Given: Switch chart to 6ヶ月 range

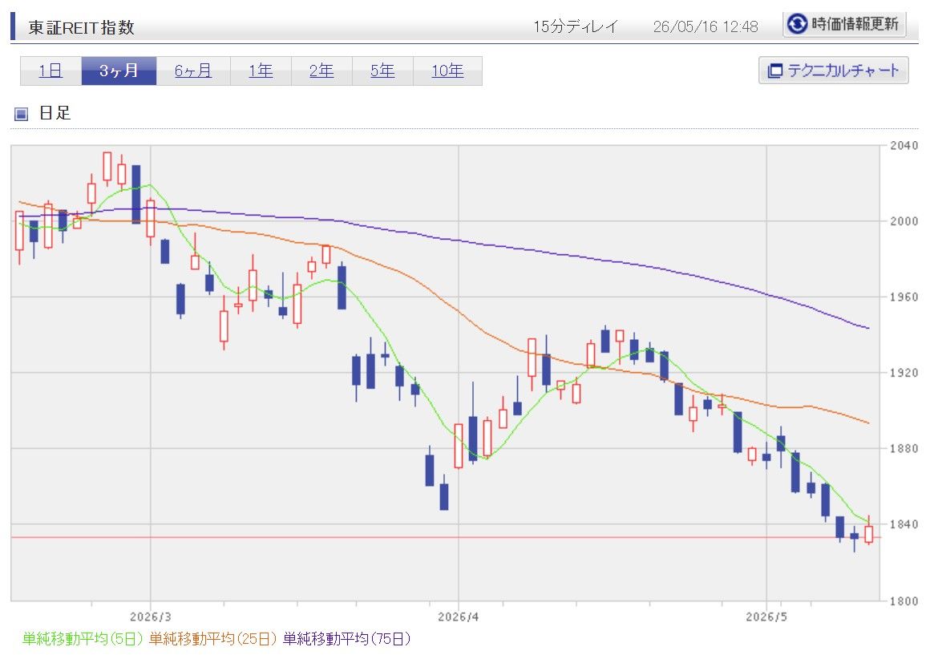Looking at the screenshot, I should pos(193,71).
